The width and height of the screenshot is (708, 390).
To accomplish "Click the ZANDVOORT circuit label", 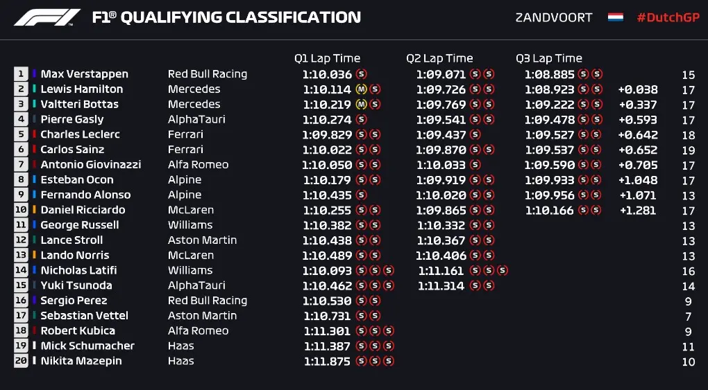I will tap(554, 17).
